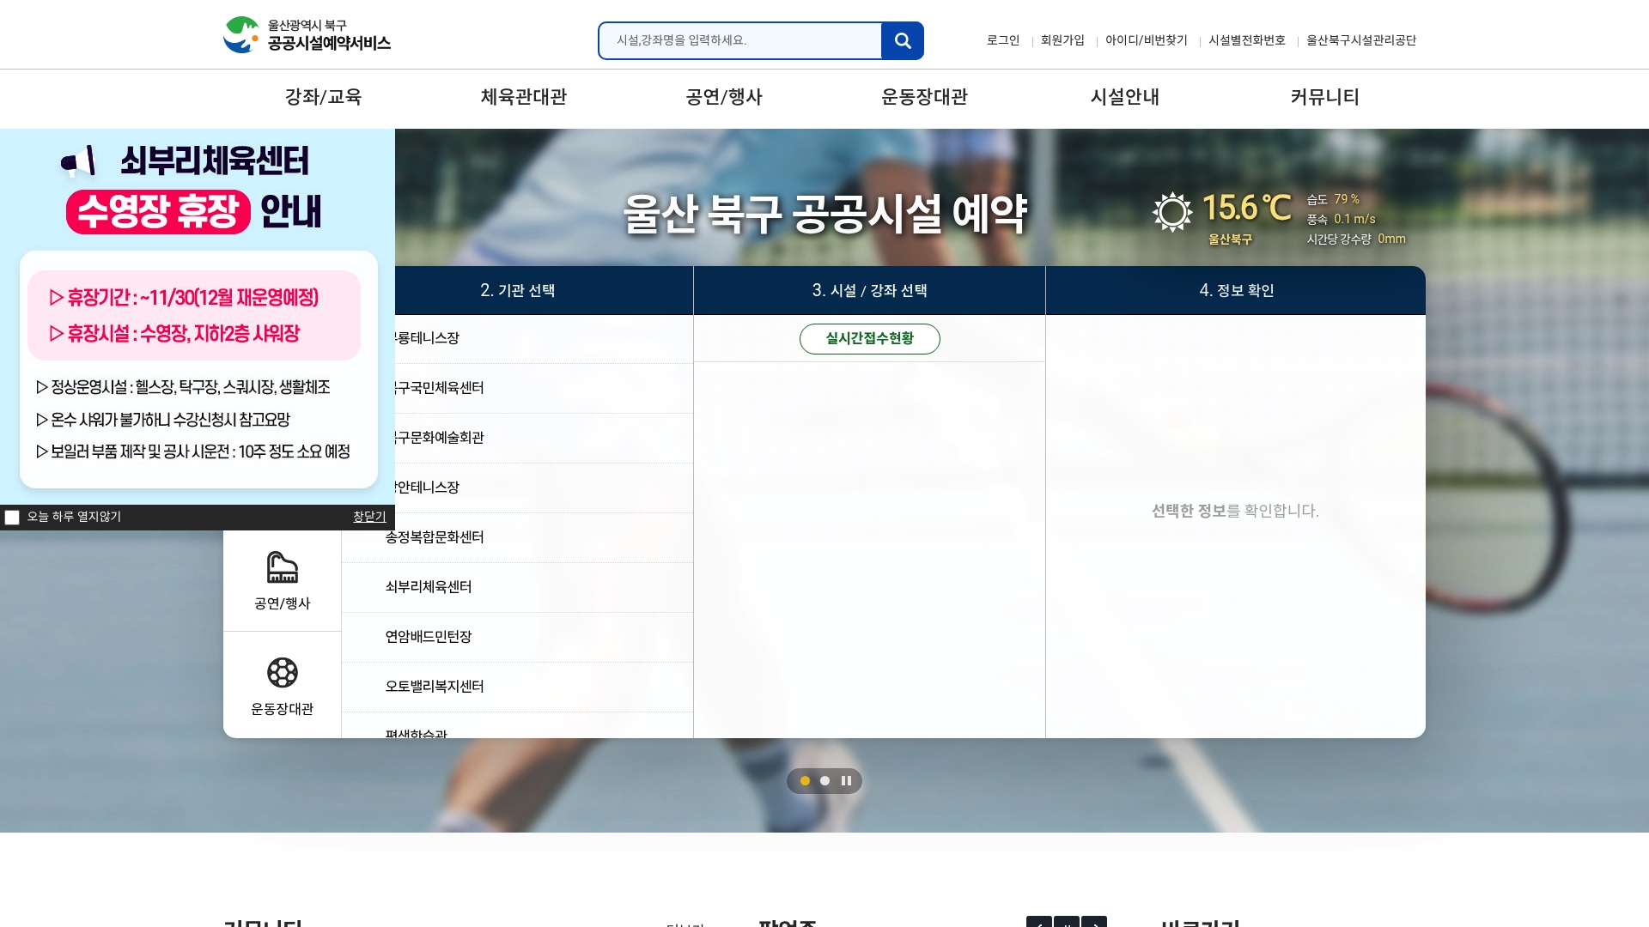Open 강좌/교육 menu

click(323, 97)
